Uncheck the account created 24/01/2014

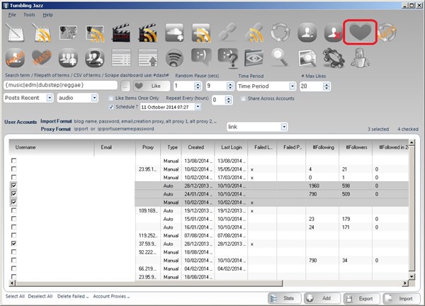pyautogui.click(x=14, y=194)
